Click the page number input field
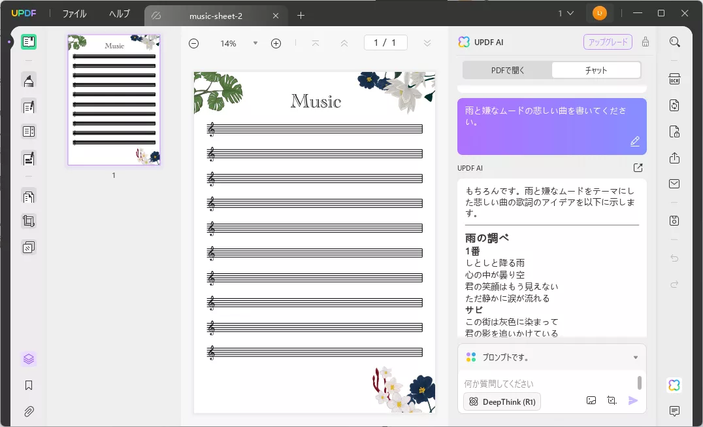 coord(385,43)
